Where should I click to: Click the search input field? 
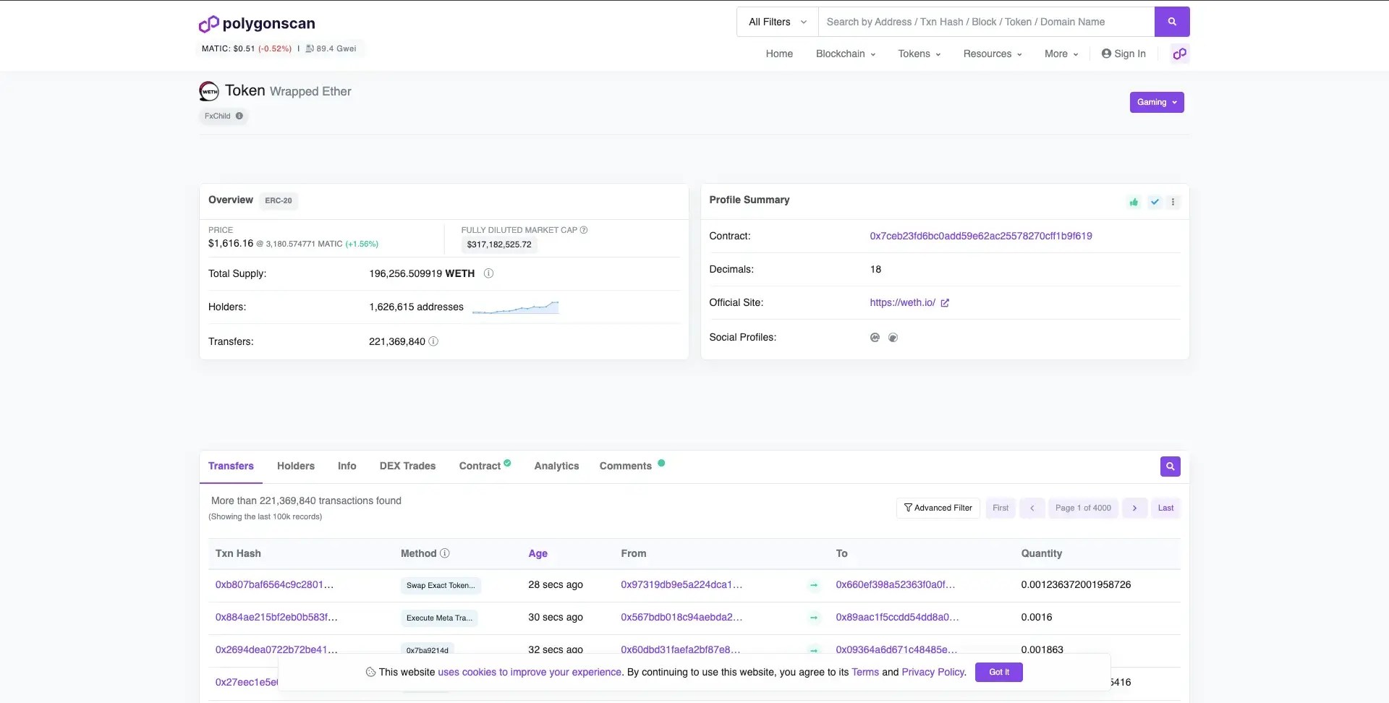click(986, 22)
